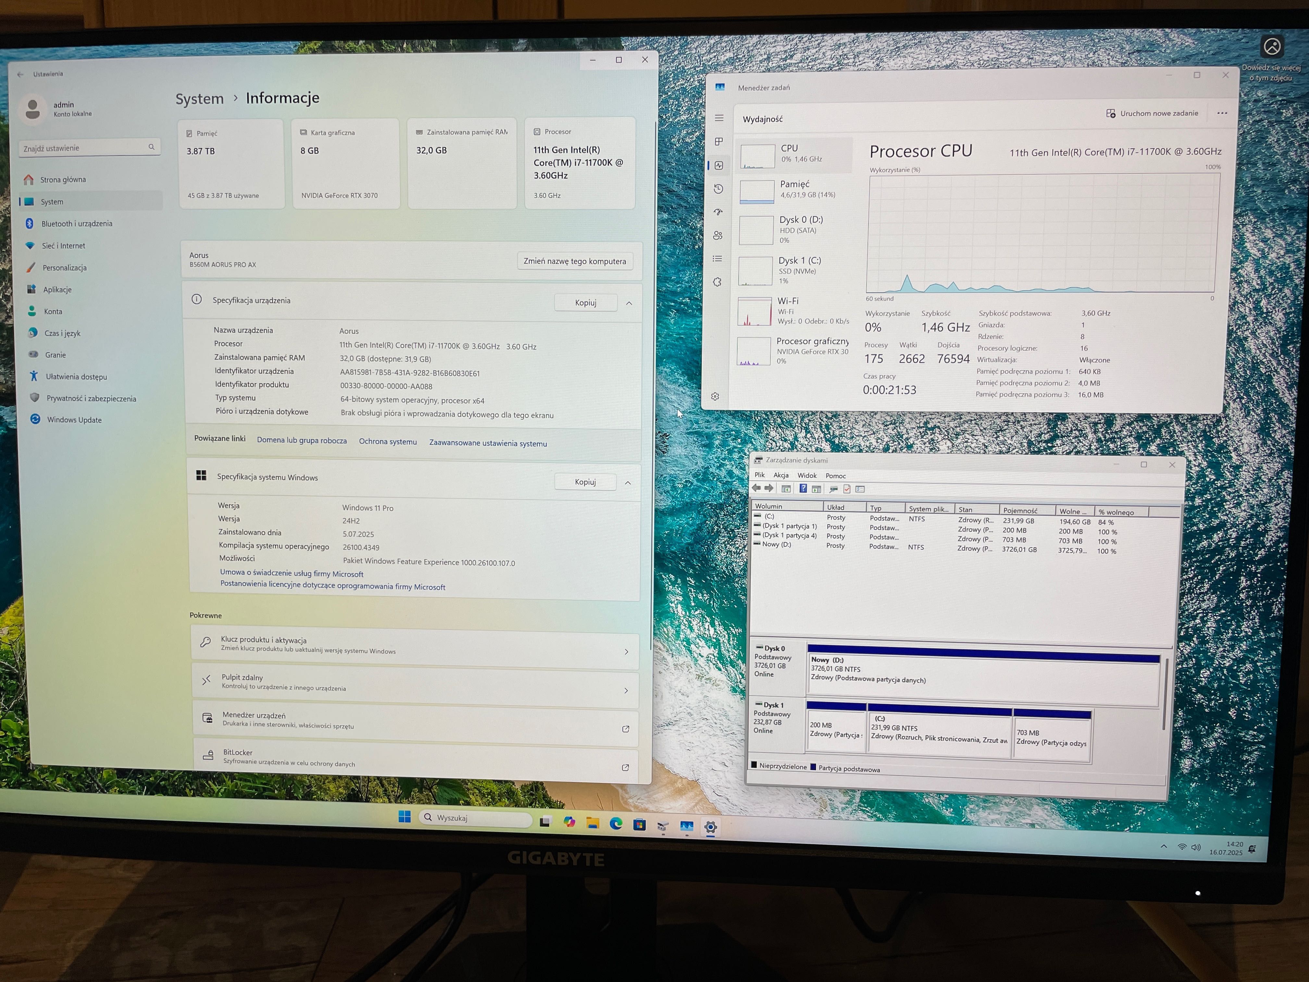Open Pomoc menu in Disk Management

(836, 476)
